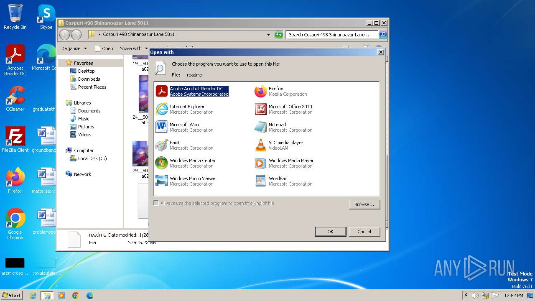535x301 pixels.
Task: Select Google Chrome desktop shortcut
Action: (x=15, y=224)
